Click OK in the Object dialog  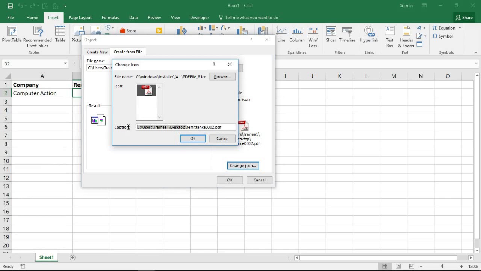coord(230,180)
